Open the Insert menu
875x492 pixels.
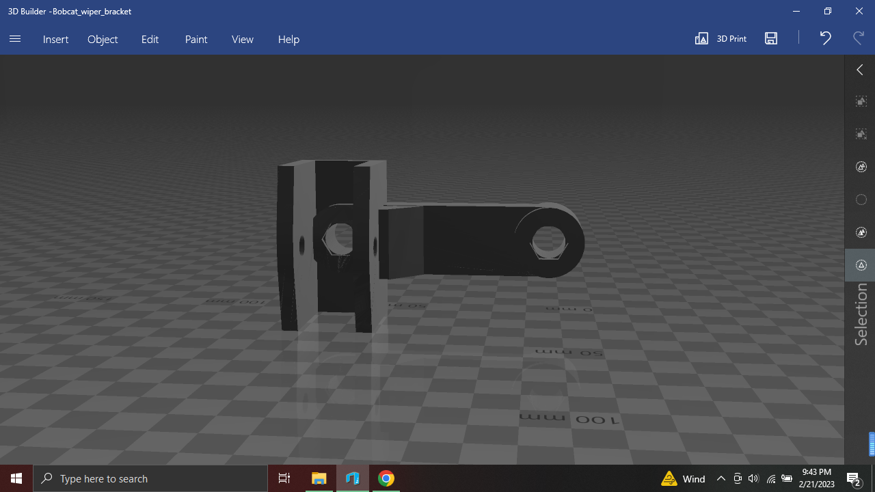(55, 39)
